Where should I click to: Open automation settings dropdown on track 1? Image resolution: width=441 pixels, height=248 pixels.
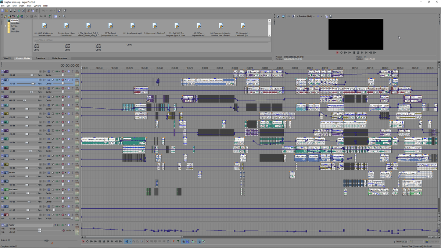click(x=65, y=71)
